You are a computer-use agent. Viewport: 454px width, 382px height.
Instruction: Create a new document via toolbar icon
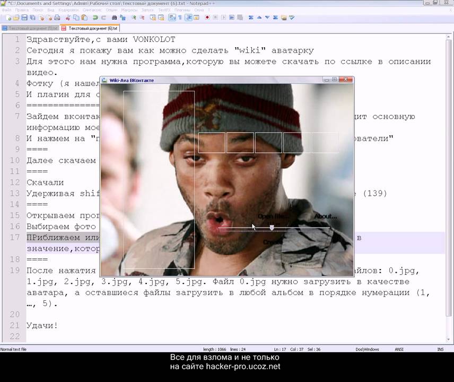click(x=8, y=18)
